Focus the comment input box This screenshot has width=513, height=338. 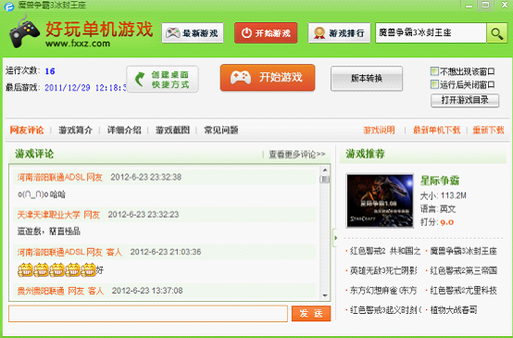(x=148, y=313)
